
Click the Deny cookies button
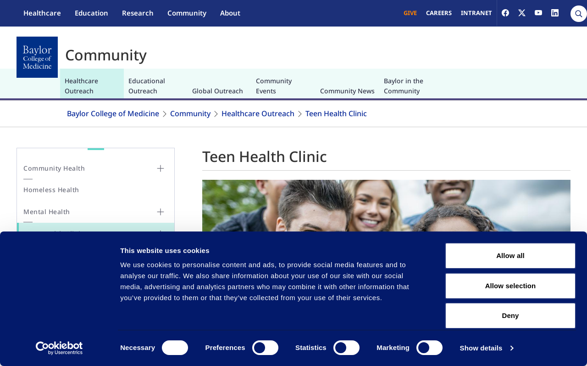pos(510,316)
